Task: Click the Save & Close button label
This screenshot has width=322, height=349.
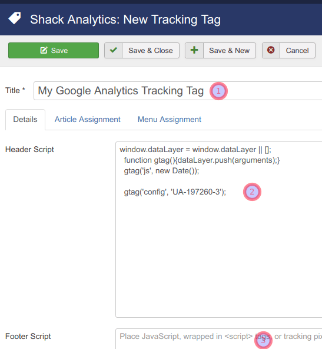Action: point(151,51)
